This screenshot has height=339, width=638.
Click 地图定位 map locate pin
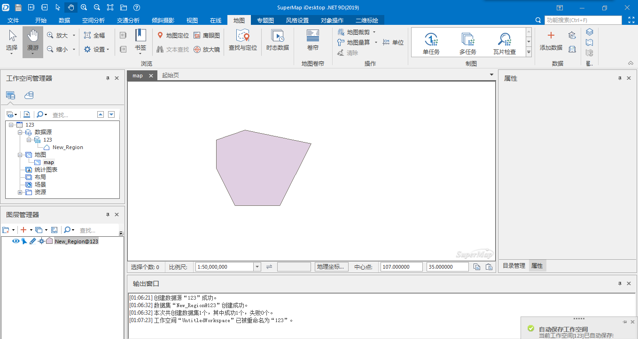[173, 36]
